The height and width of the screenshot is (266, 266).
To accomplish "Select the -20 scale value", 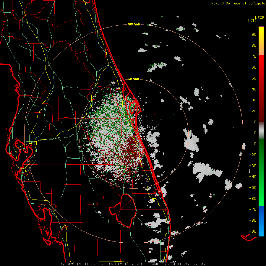I will (x=253, y=155).
